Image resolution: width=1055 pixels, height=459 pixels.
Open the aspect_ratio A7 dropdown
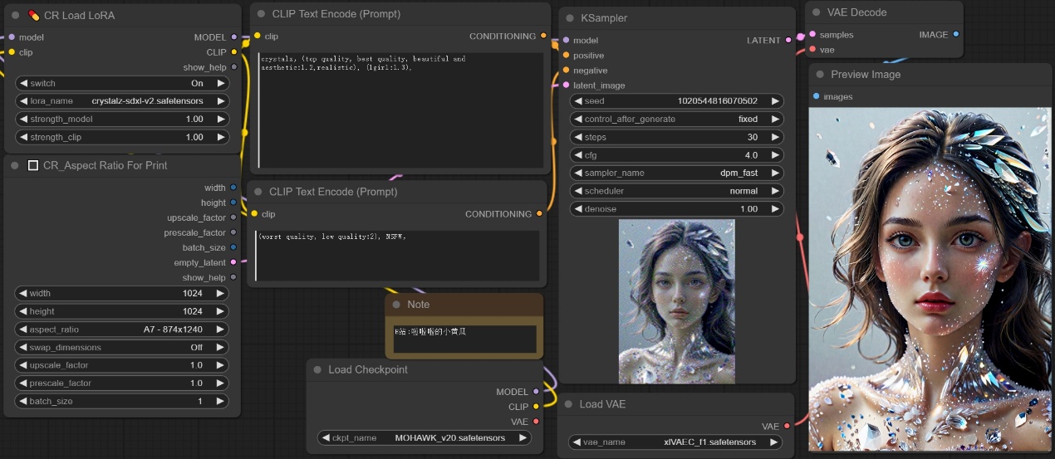(x=122, y=330)
